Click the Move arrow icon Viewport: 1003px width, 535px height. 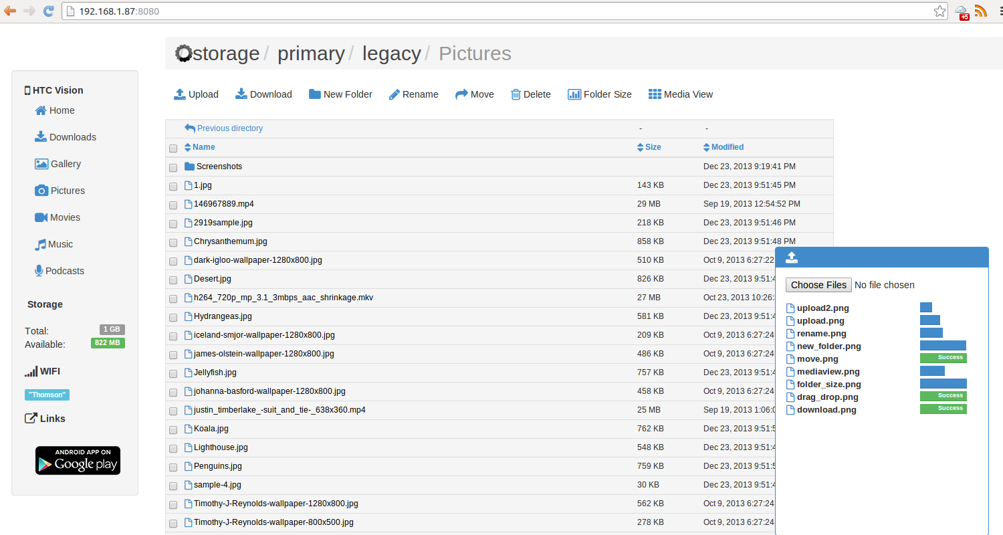[x=461, y=94]
